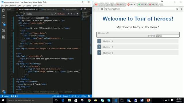Viewport: 184px width, 103px height.
Task: Open the Explorer view in VS Code
Action: click(3, 10)
